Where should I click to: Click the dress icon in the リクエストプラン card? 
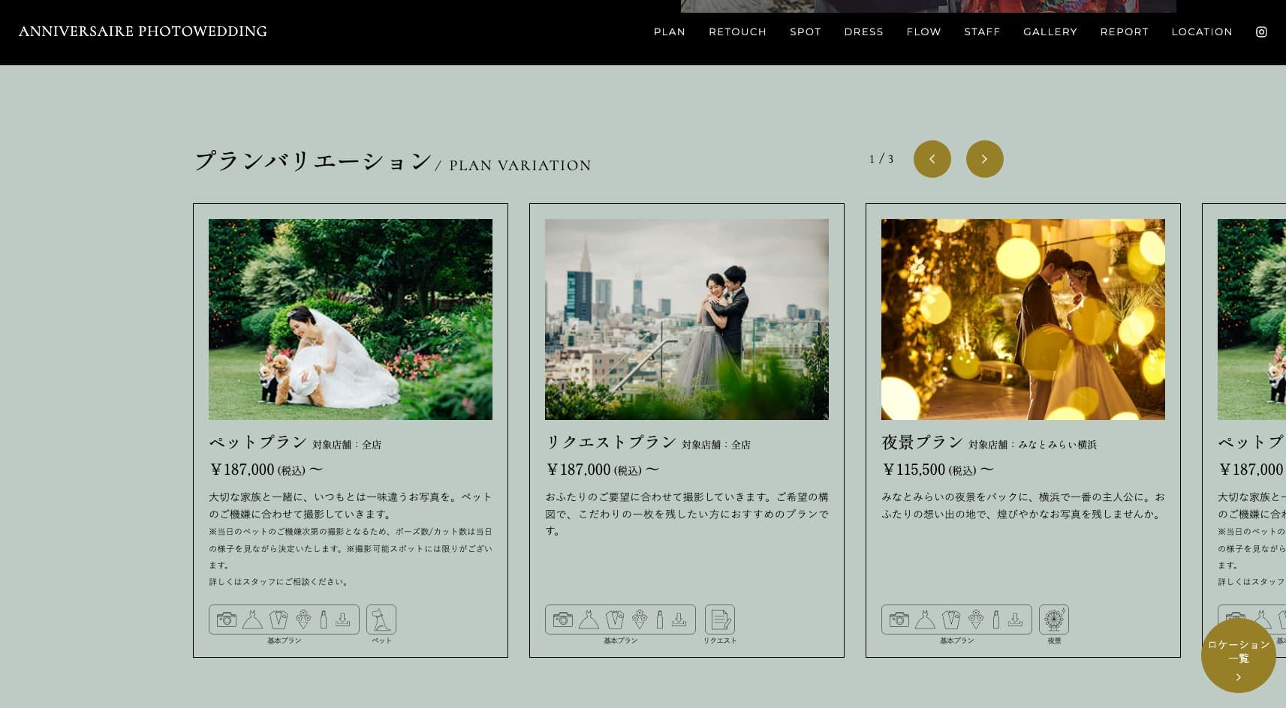click(589, 619)
